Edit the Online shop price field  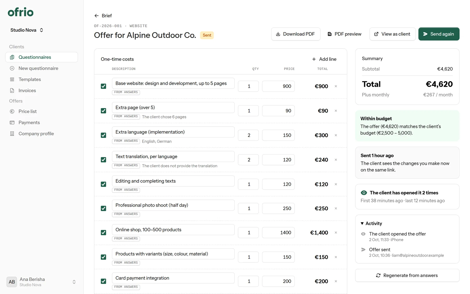pyautogui.click(x=278, y=233)
